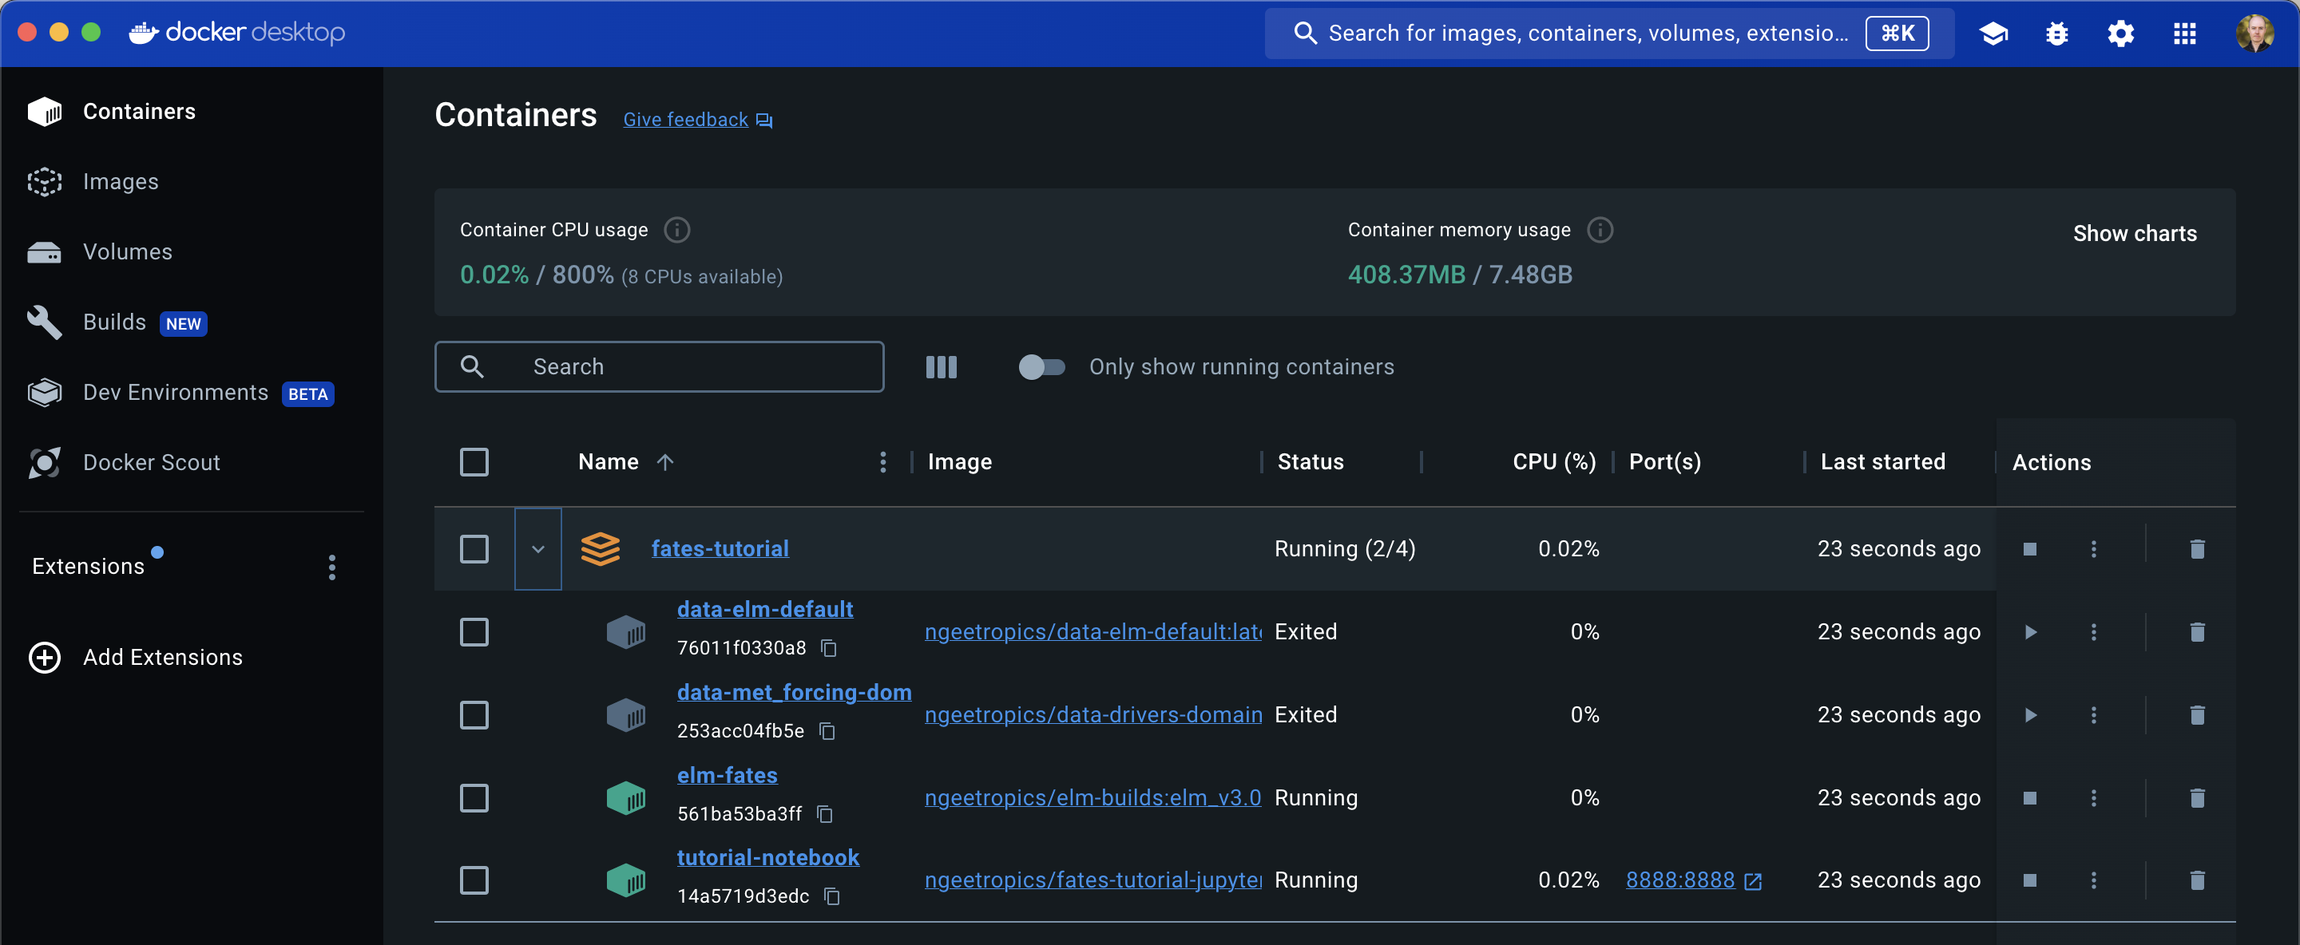The height and width of the screenshot is (945, 2300).
Task: Copy container ID 14a5719d3edc
Action: pyautogui.click(x=831, y=896)
